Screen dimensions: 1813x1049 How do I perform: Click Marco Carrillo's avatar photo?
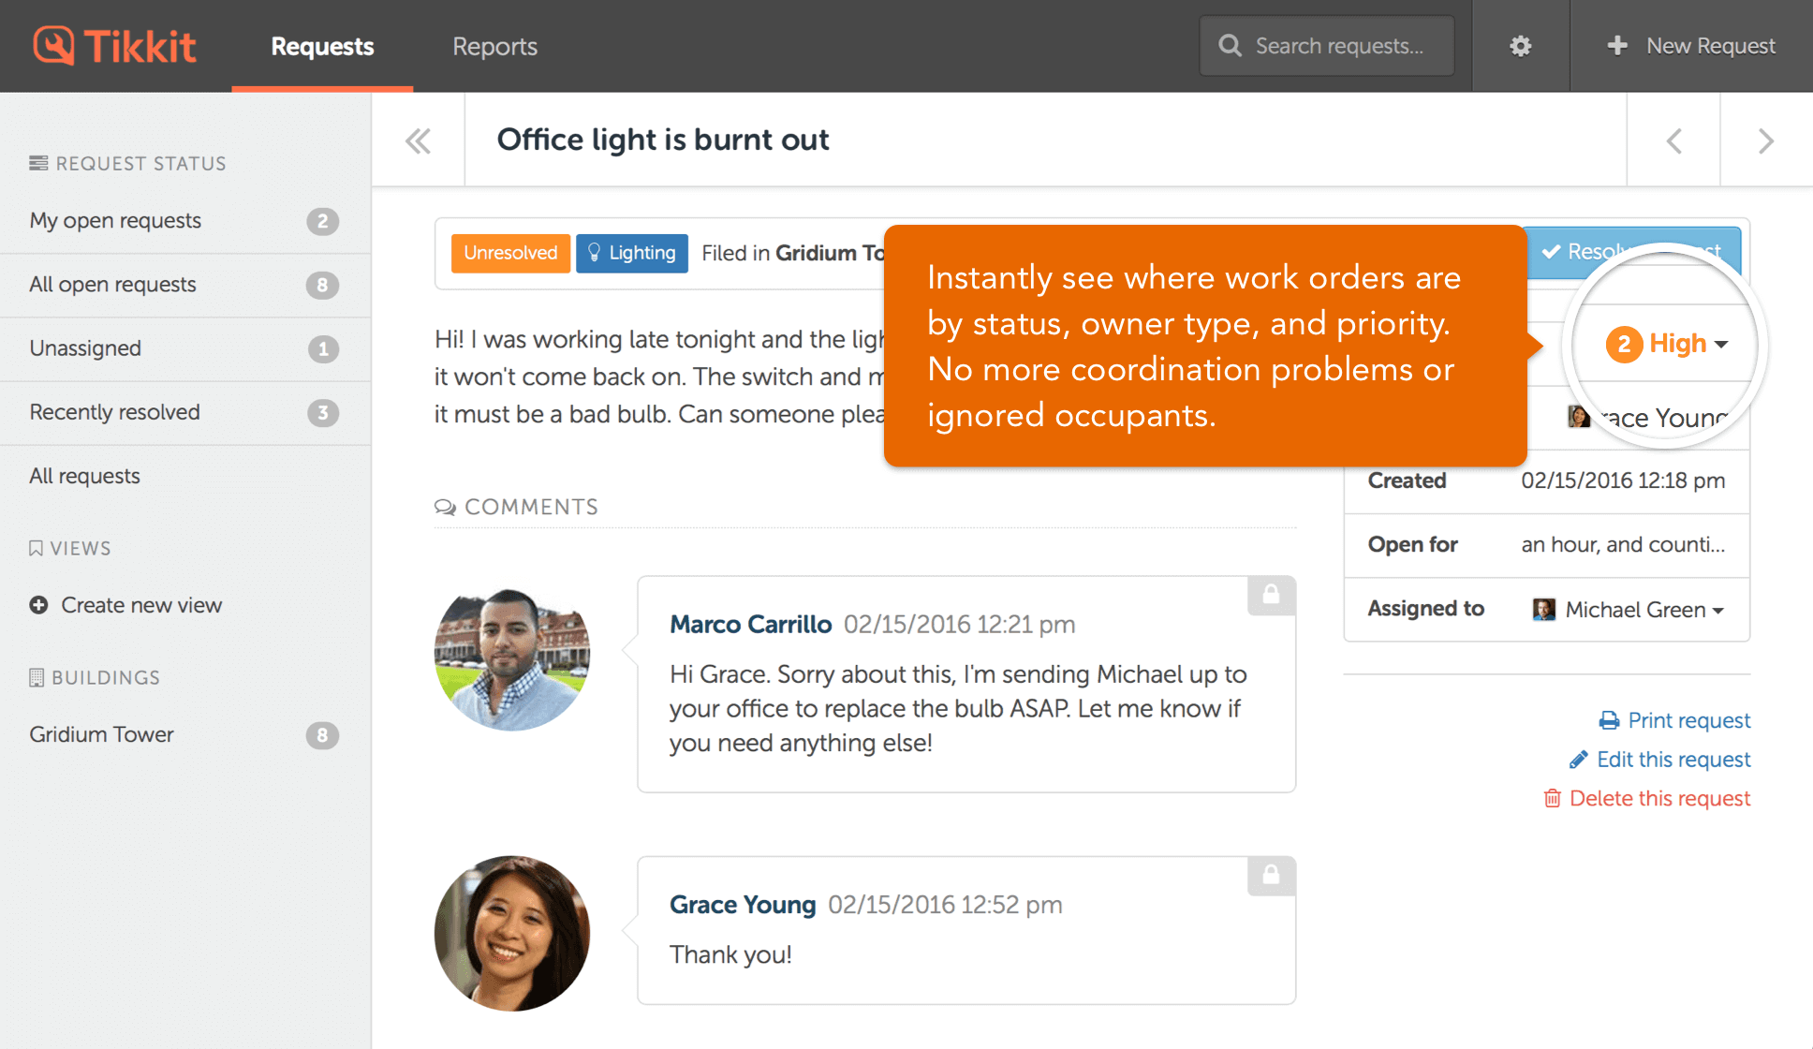pos(512,654)
